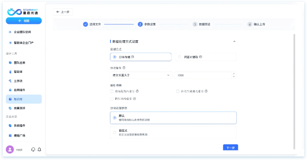Click the 智能体 icon in sidebar

pos(10,72)
